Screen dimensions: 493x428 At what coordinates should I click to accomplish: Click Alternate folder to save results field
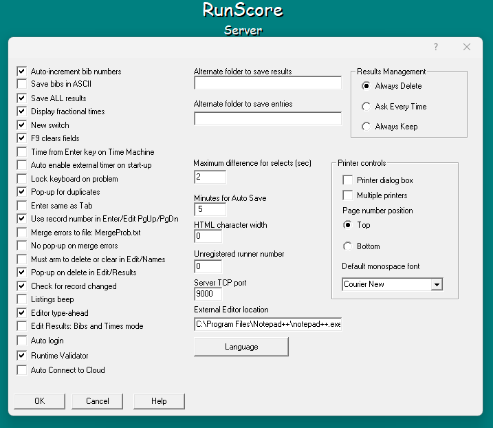(x=268, y=83)
